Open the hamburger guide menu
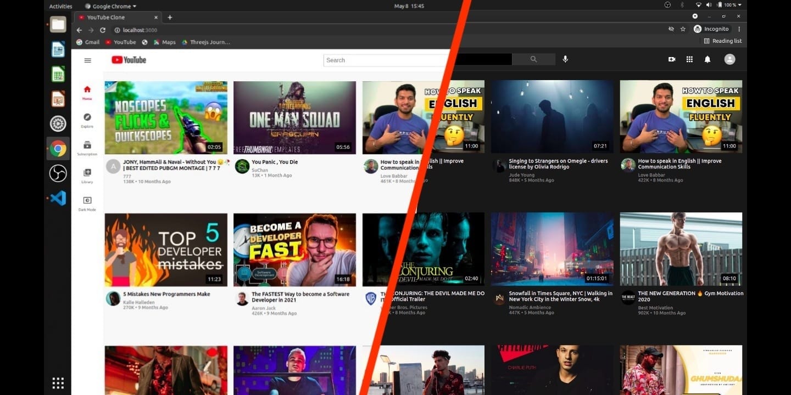This screenshot has height=395, width=791. 87,60
